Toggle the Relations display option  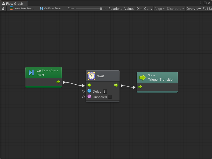(115, 9)
